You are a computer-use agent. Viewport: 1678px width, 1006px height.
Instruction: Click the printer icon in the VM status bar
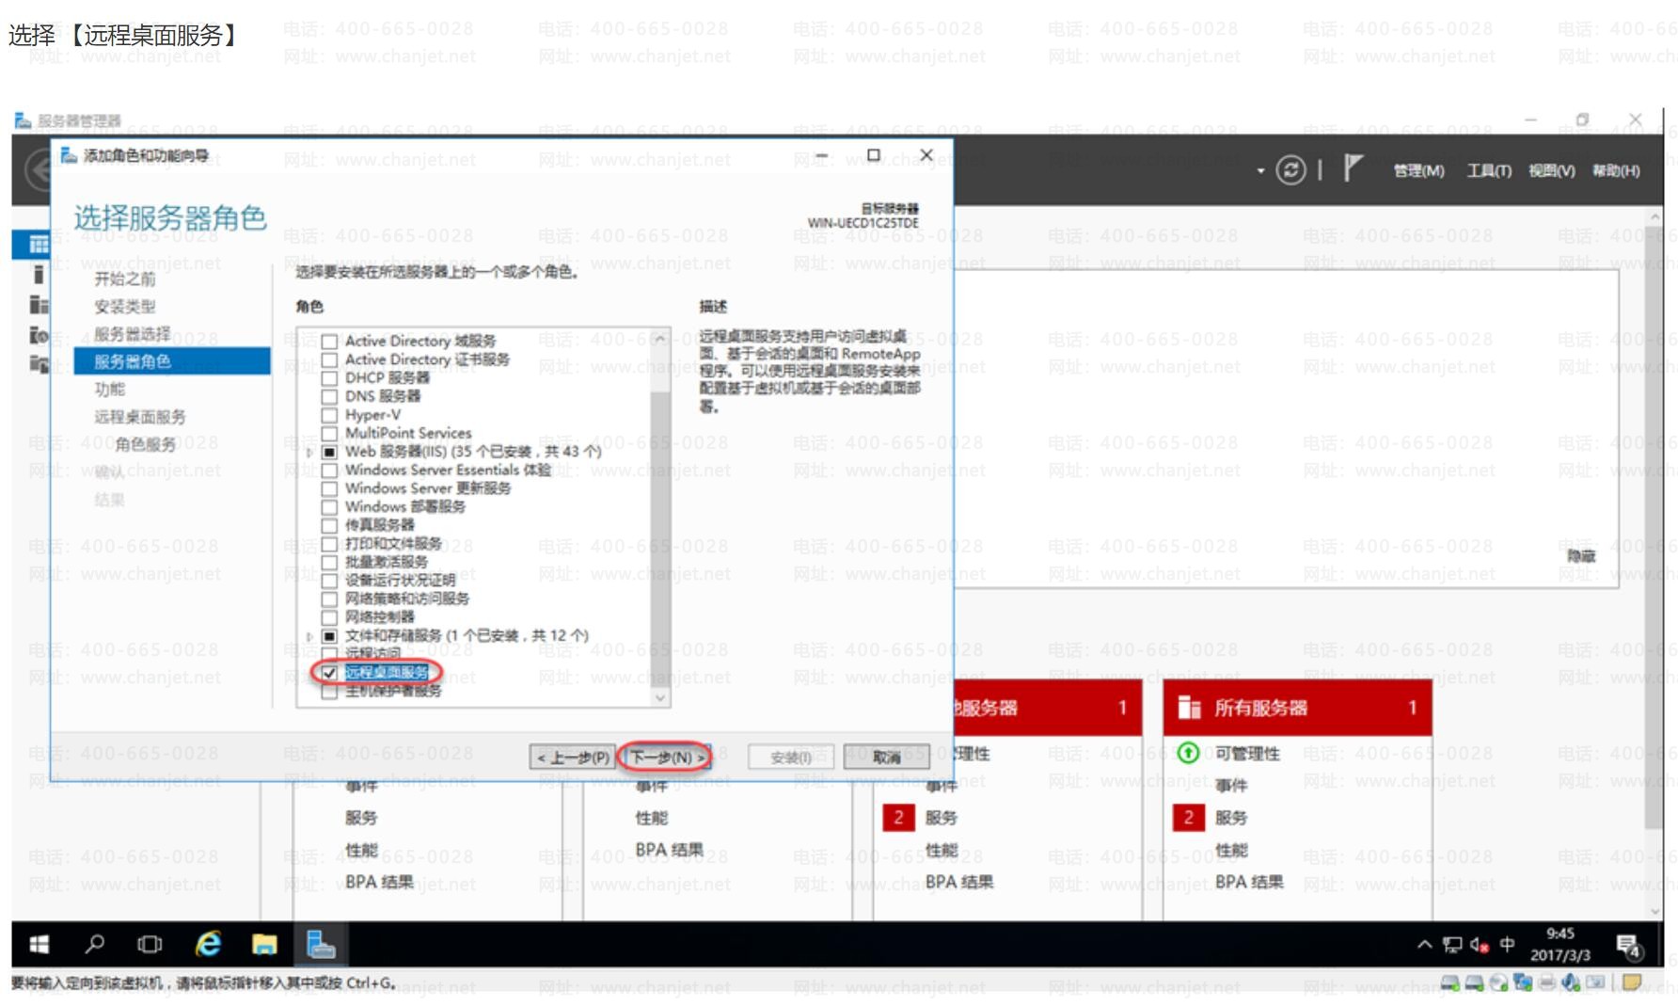pos(1547,983)
